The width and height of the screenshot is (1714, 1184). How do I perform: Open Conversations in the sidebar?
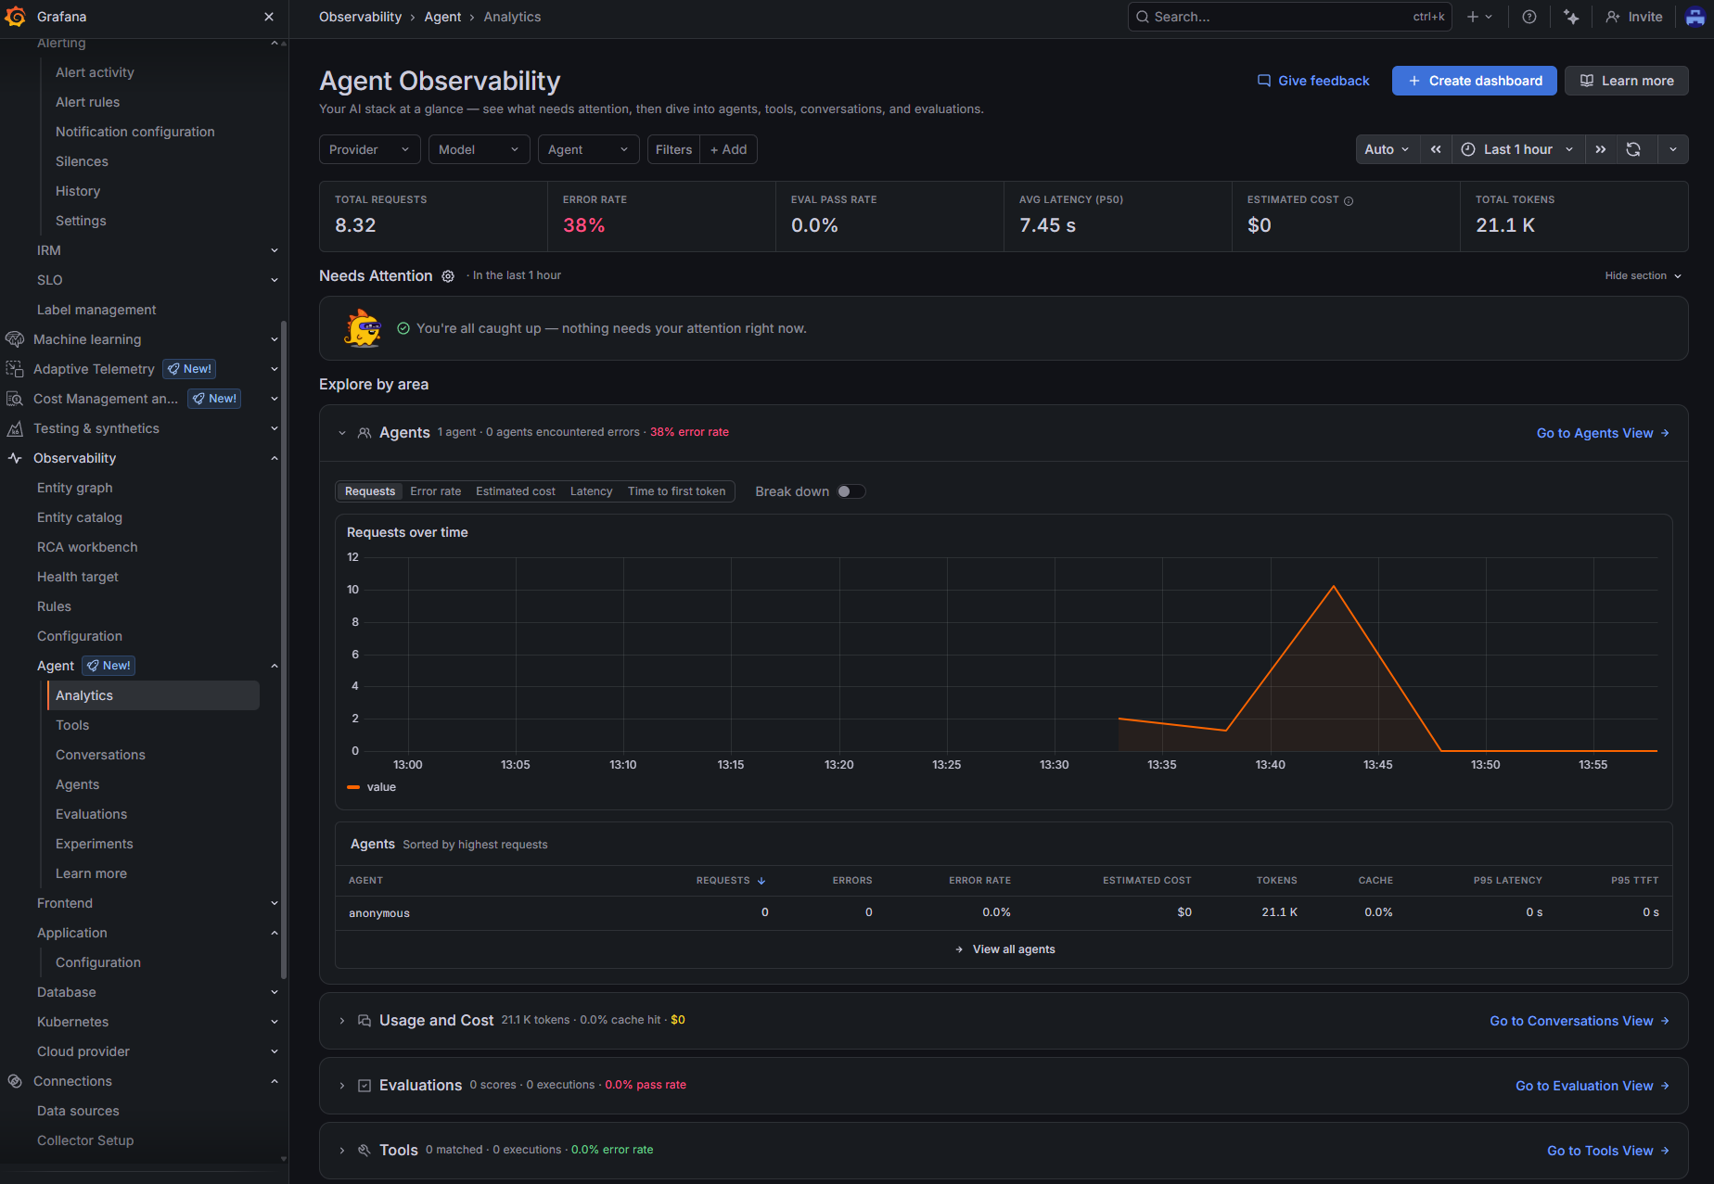100,755
